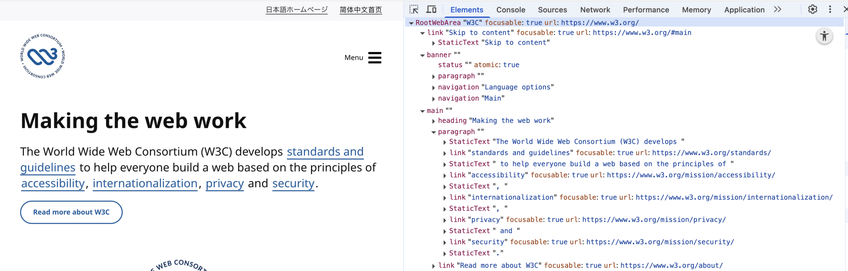848x271 pixels.
Task: Switch to the Elements tab
Action: pos(467,10)
